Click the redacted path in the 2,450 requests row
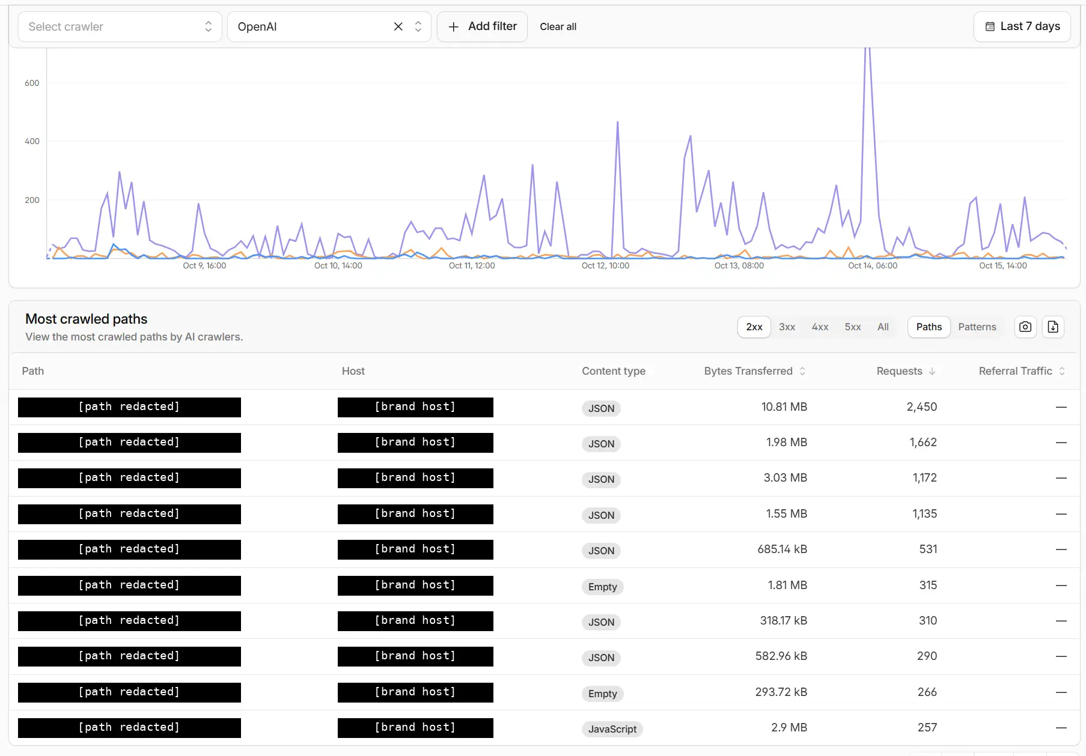 [129, 407]
